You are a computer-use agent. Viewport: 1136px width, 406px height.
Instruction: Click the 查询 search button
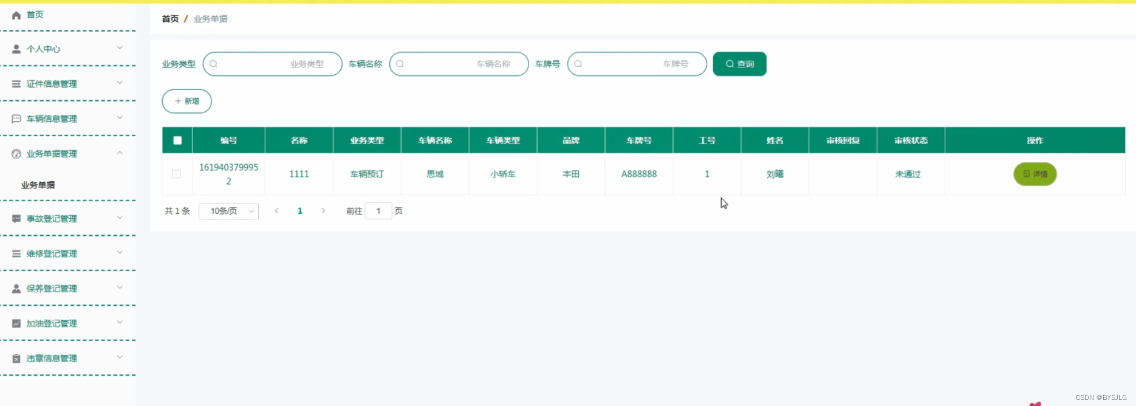739,64
